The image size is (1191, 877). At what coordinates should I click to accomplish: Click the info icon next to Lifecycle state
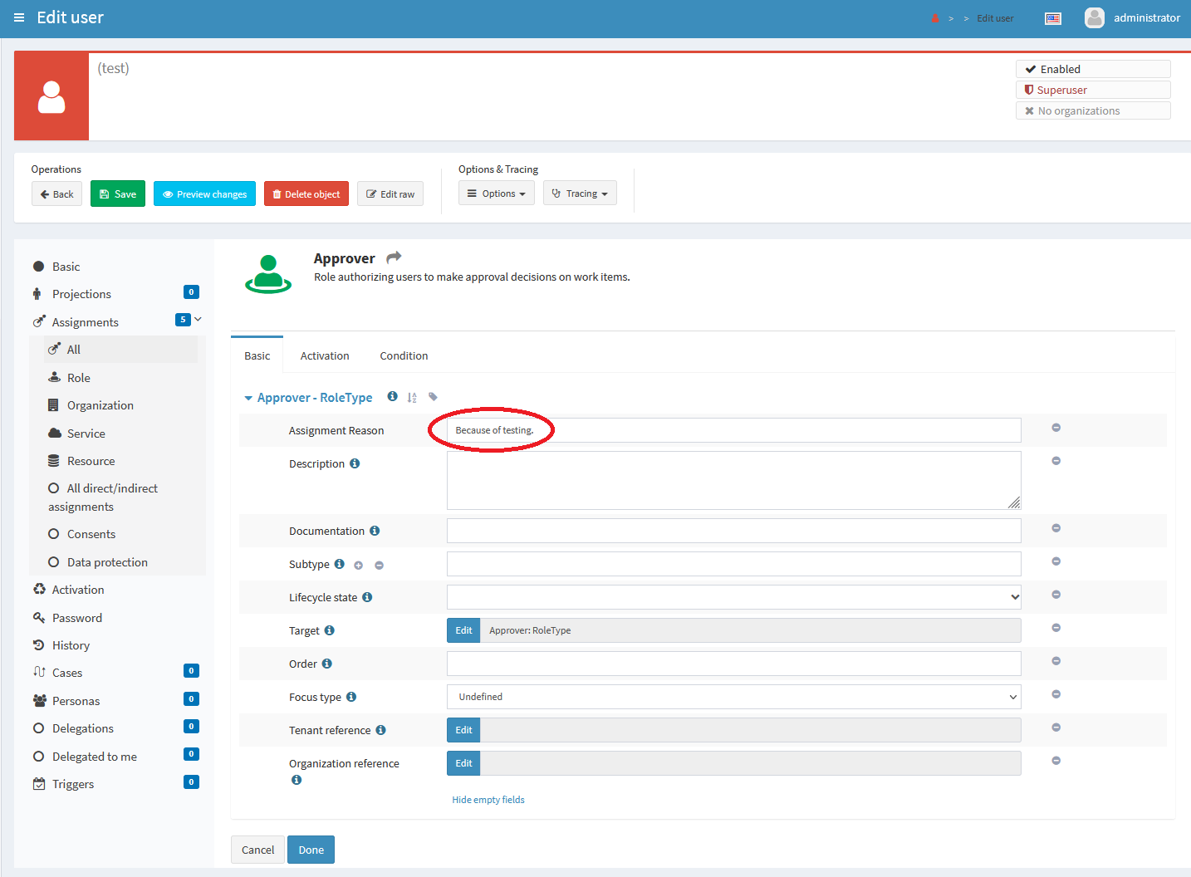coord(367,597)
